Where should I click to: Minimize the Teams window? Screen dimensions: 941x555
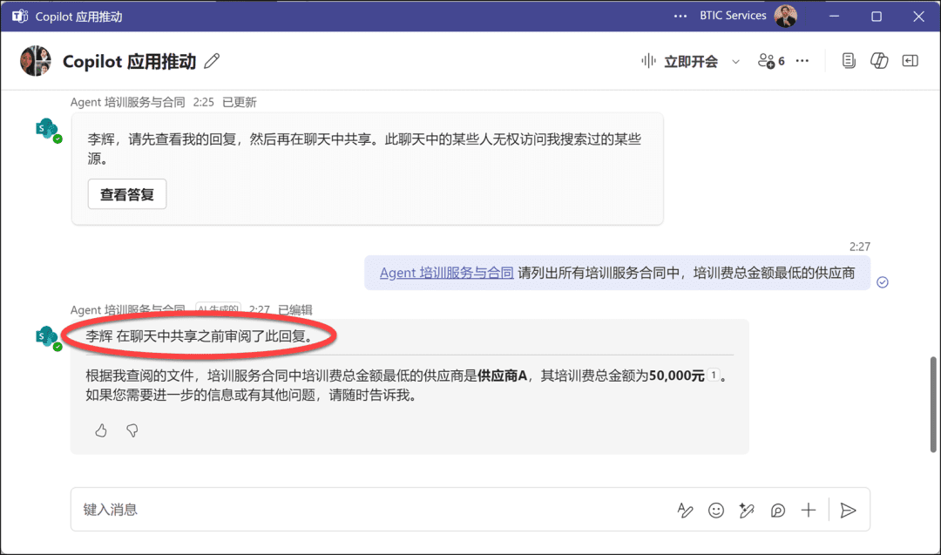(834, 17)
